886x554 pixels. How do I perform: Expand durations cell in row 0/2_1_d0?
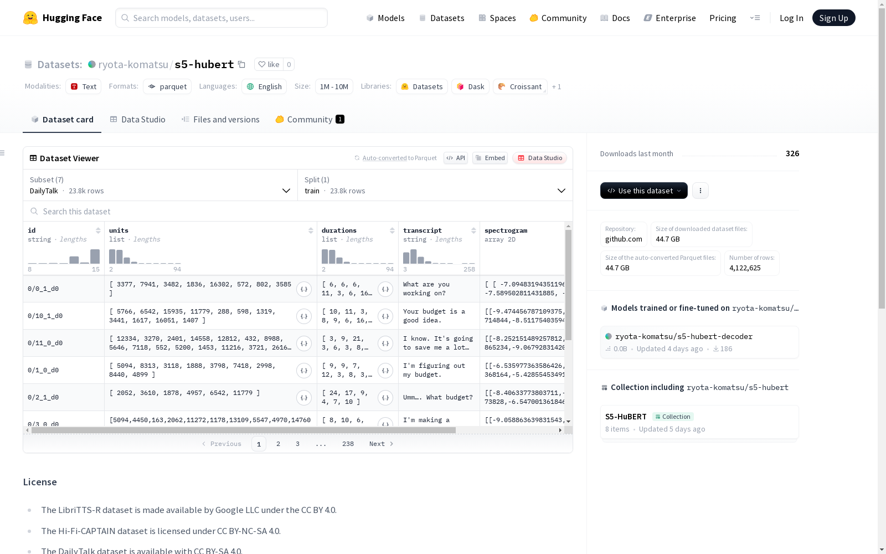[x=385, y=398]
